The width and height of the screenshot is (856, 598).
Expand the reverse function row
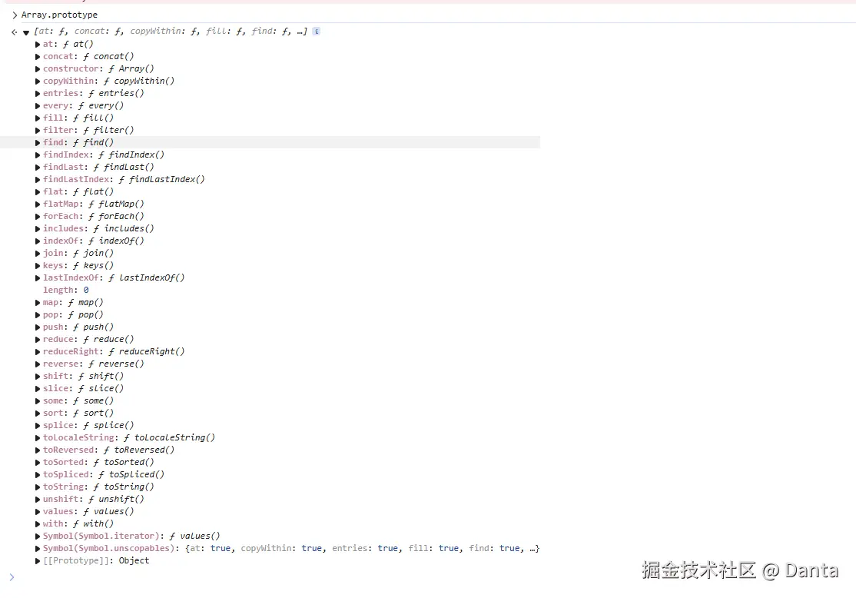point(38,364)
